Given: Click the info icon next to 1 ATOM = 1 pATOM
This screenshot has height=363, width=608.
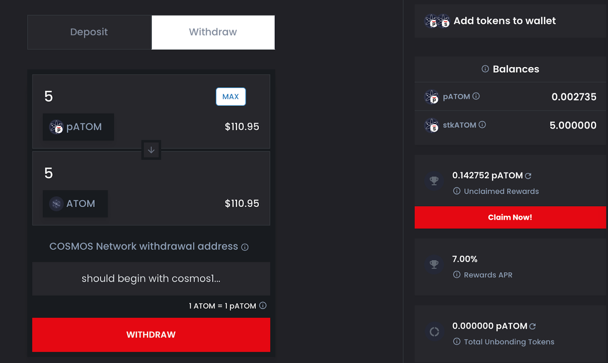Looking at the screenshot, I should [x=263, y=305].
